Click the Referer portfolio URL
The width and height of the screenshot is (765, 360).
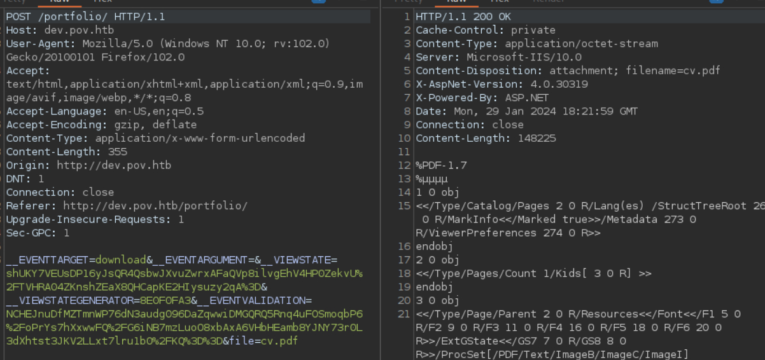pyautogui.click(x=155, y=206)
